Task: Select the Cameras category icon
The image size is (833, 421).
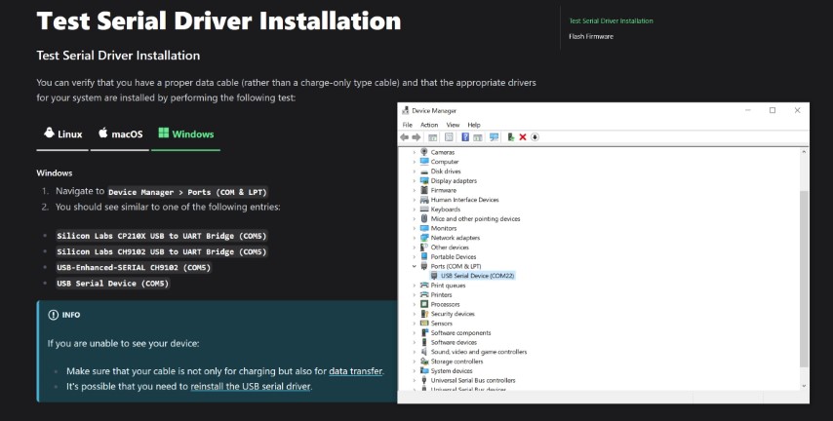Action: [x=424, y=152]
